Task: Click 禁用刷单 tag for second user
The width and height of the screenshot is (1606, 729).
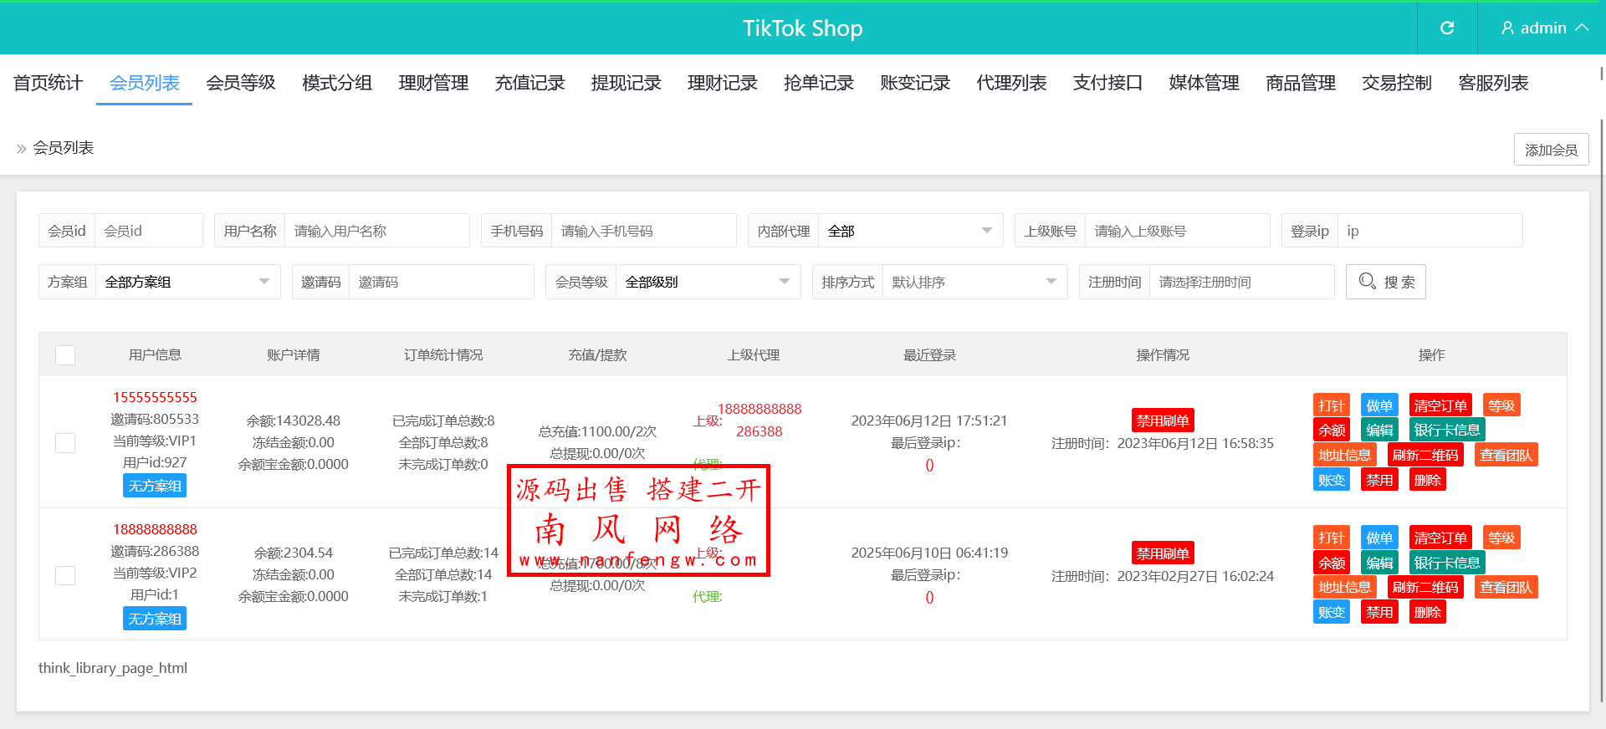Action: [1162, 553]
